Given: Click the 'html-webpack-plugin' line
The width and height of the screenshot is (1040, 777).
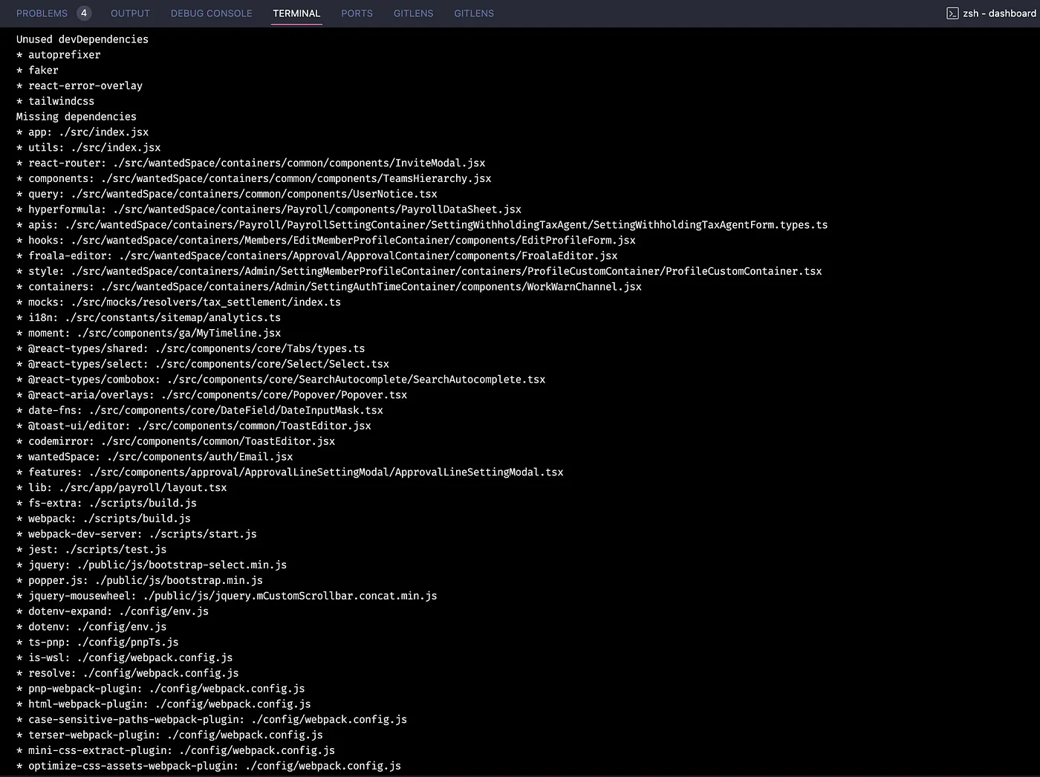Looking at the screenshot, I should pyautogui.click(x=163, y=705).
